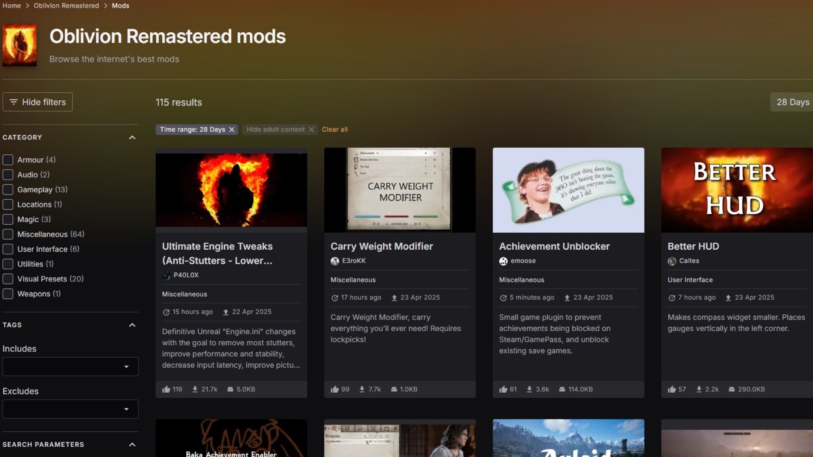This screenshot has height=457, width=813.
Task: Open the Baka Achievement Enabler thumbnail
Action: [231, 438]
